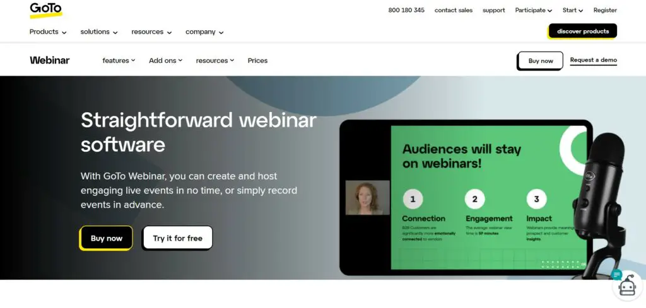Screen dimensions: 646x308
Task: Click the number 3 Impact circle
Action: pyautogui.click(x=536, y=200)
